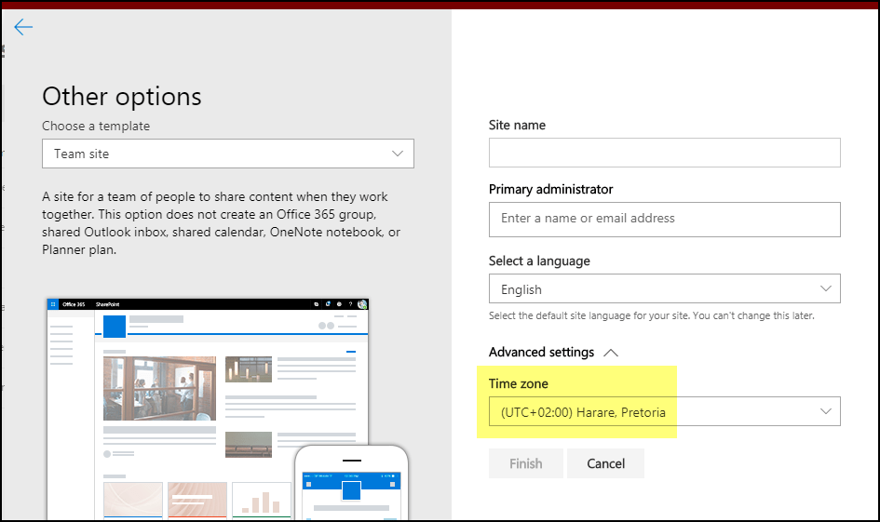Click the bar chart tile in preview
The image size is (880, 522).
tap(261, 500)
